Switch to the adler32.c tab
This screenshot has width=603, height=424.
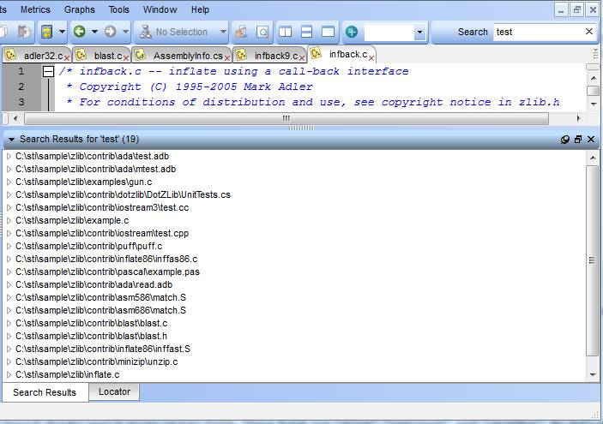[37, 56]
